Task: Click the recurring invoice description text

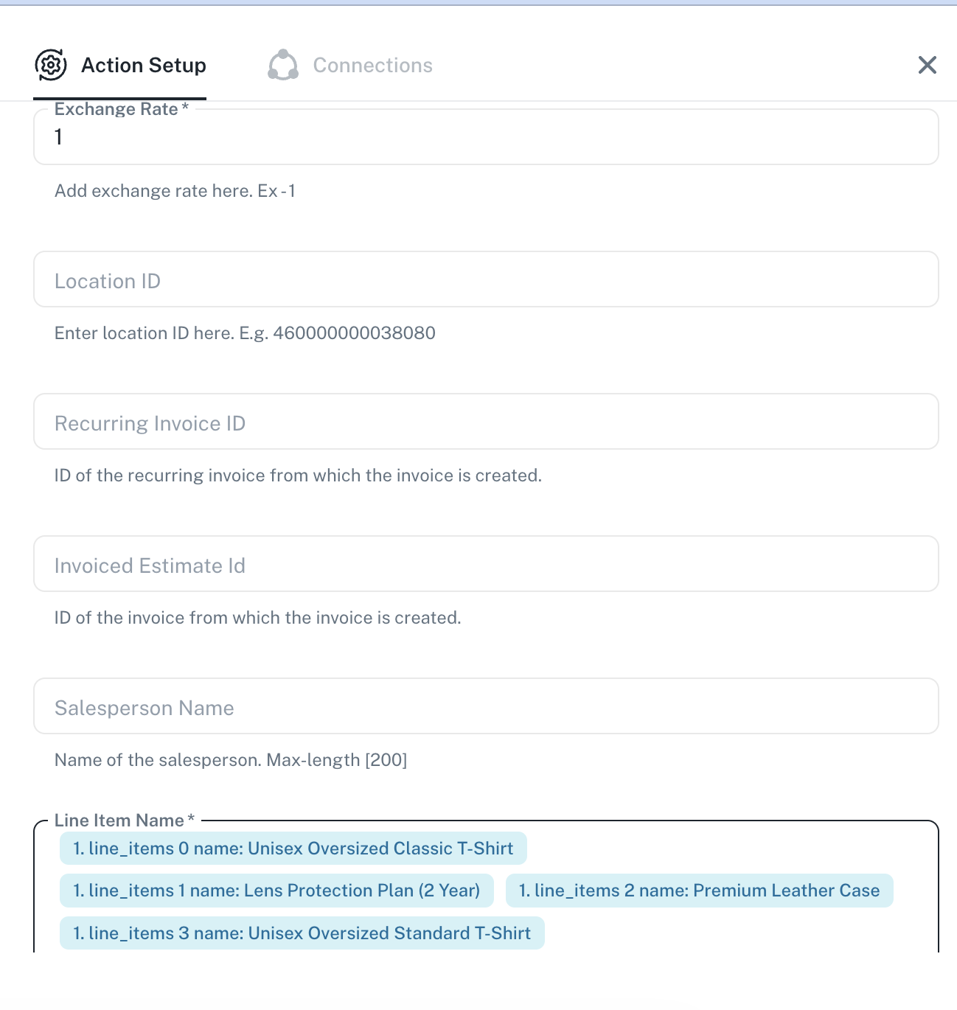Action: [298, 476]
